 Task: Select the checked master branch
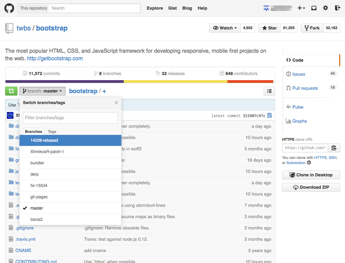click(x=37, y=208)
